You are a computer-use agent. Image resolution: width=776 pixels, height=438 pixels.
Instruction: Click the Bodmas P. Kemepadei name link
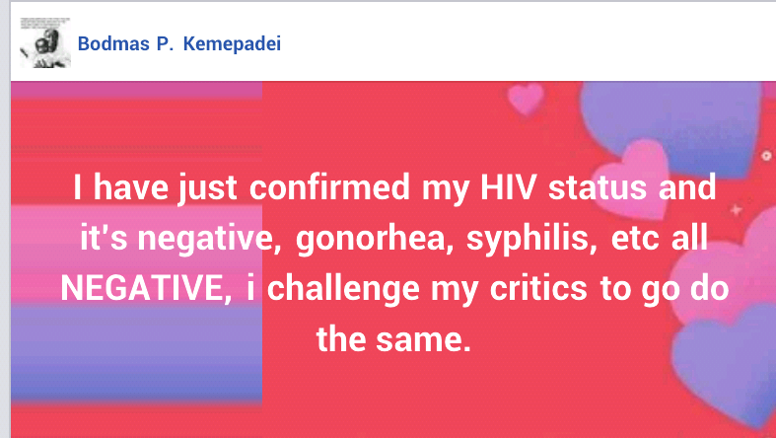pos(179,45)
